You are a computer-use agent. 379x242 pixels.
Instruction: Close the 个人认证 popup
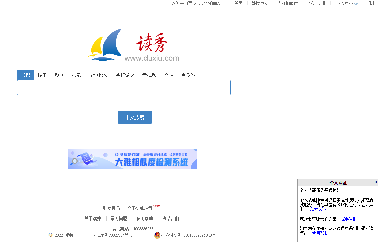pyautogui.click(x=376, y=182)
